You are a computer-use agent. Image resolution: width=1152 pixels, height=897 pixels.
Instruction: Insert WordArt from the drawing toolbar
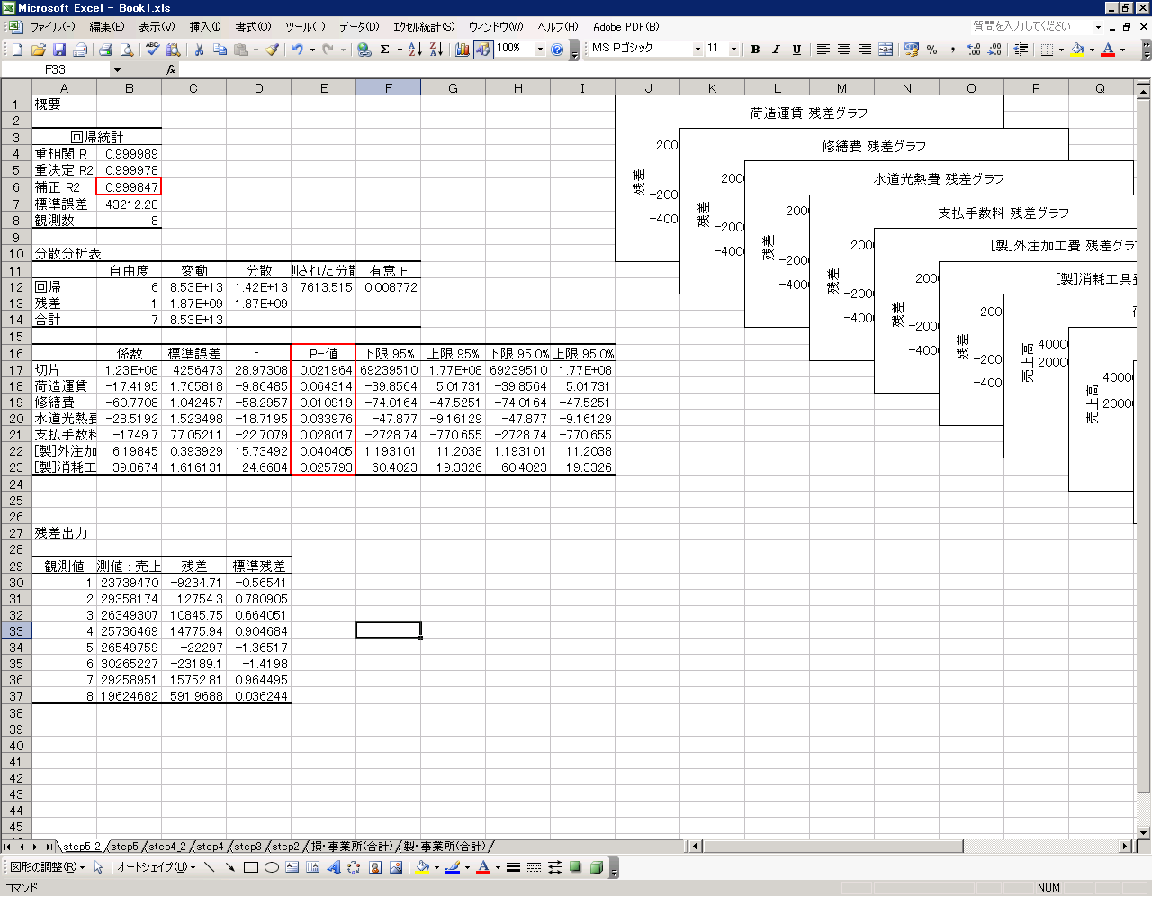point(333,867)
